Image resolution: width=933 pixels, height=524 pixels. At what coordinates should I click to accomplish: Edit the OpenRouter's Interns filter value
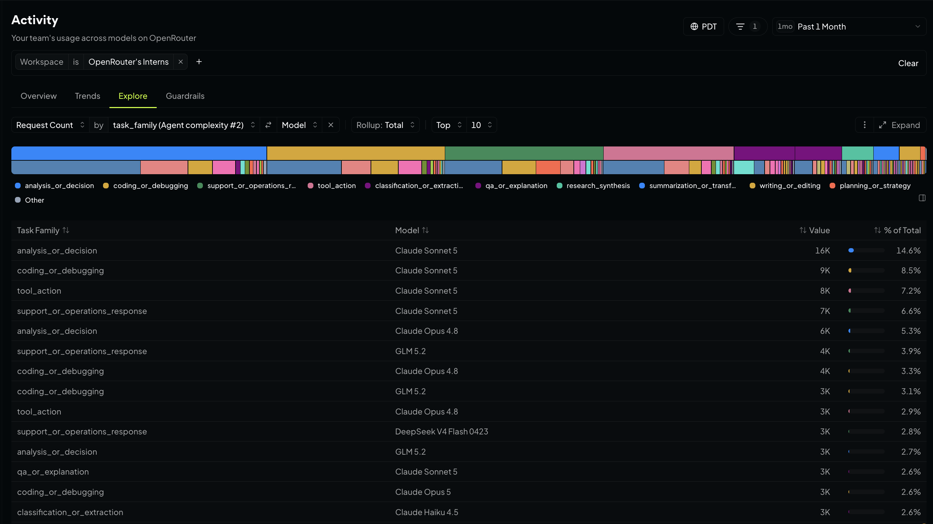(129, 62)
